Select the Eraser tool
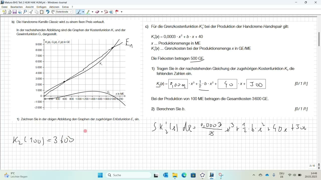 click(x=97, y=12)
